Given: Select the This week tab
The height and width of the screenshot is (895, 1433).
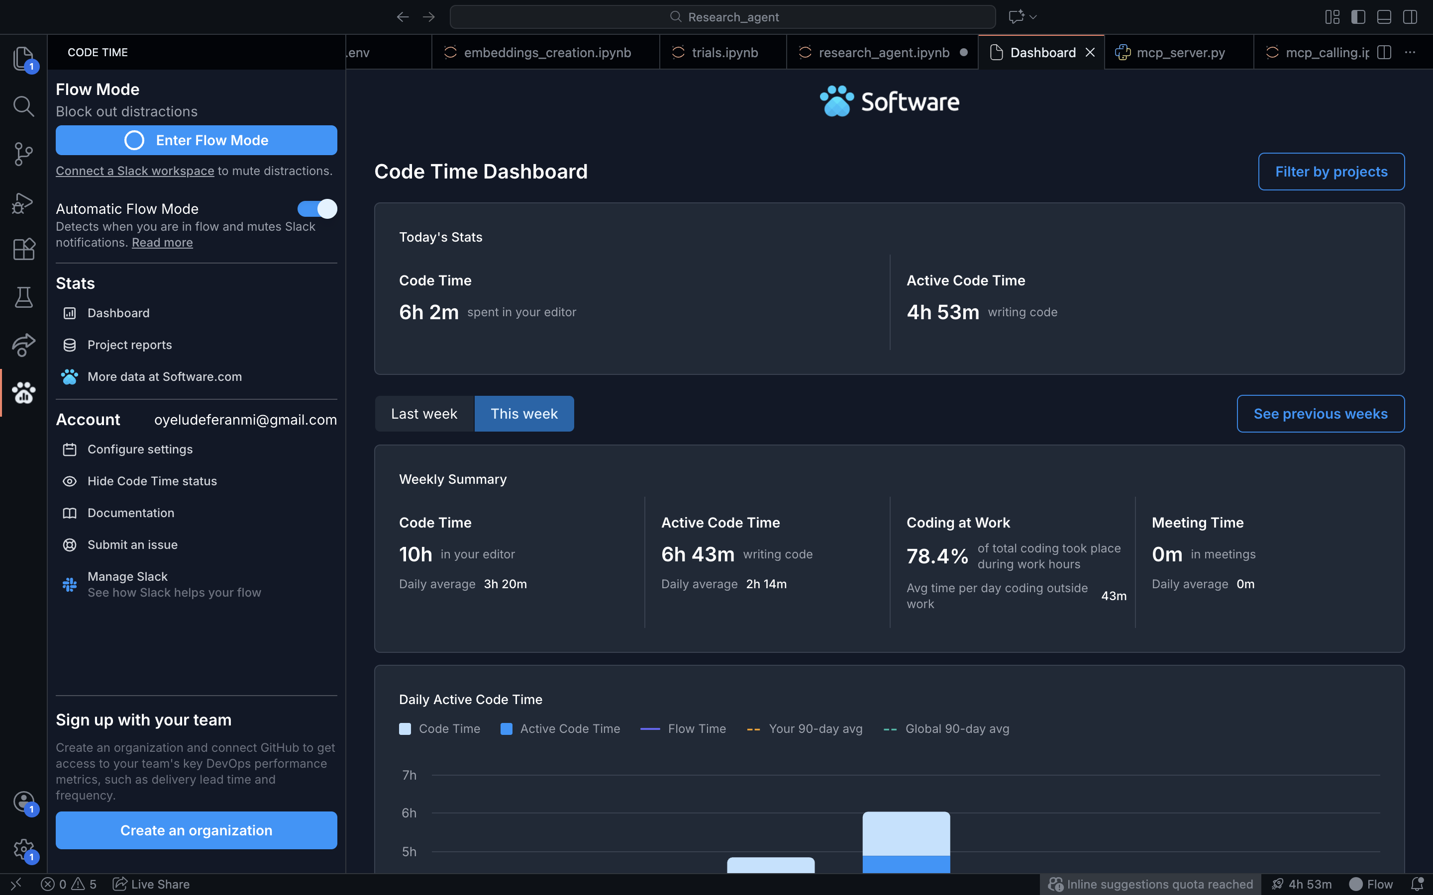Looking at the screenshot, I should [x=524, y=413].
